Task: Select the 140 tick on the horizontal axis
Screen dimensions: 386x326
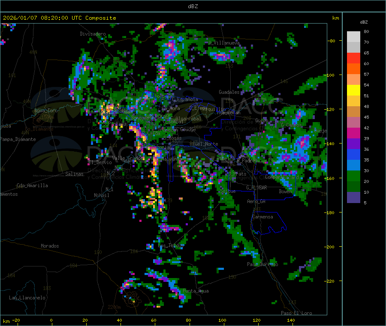Action: pyautogui.click(x=291, y=320)
